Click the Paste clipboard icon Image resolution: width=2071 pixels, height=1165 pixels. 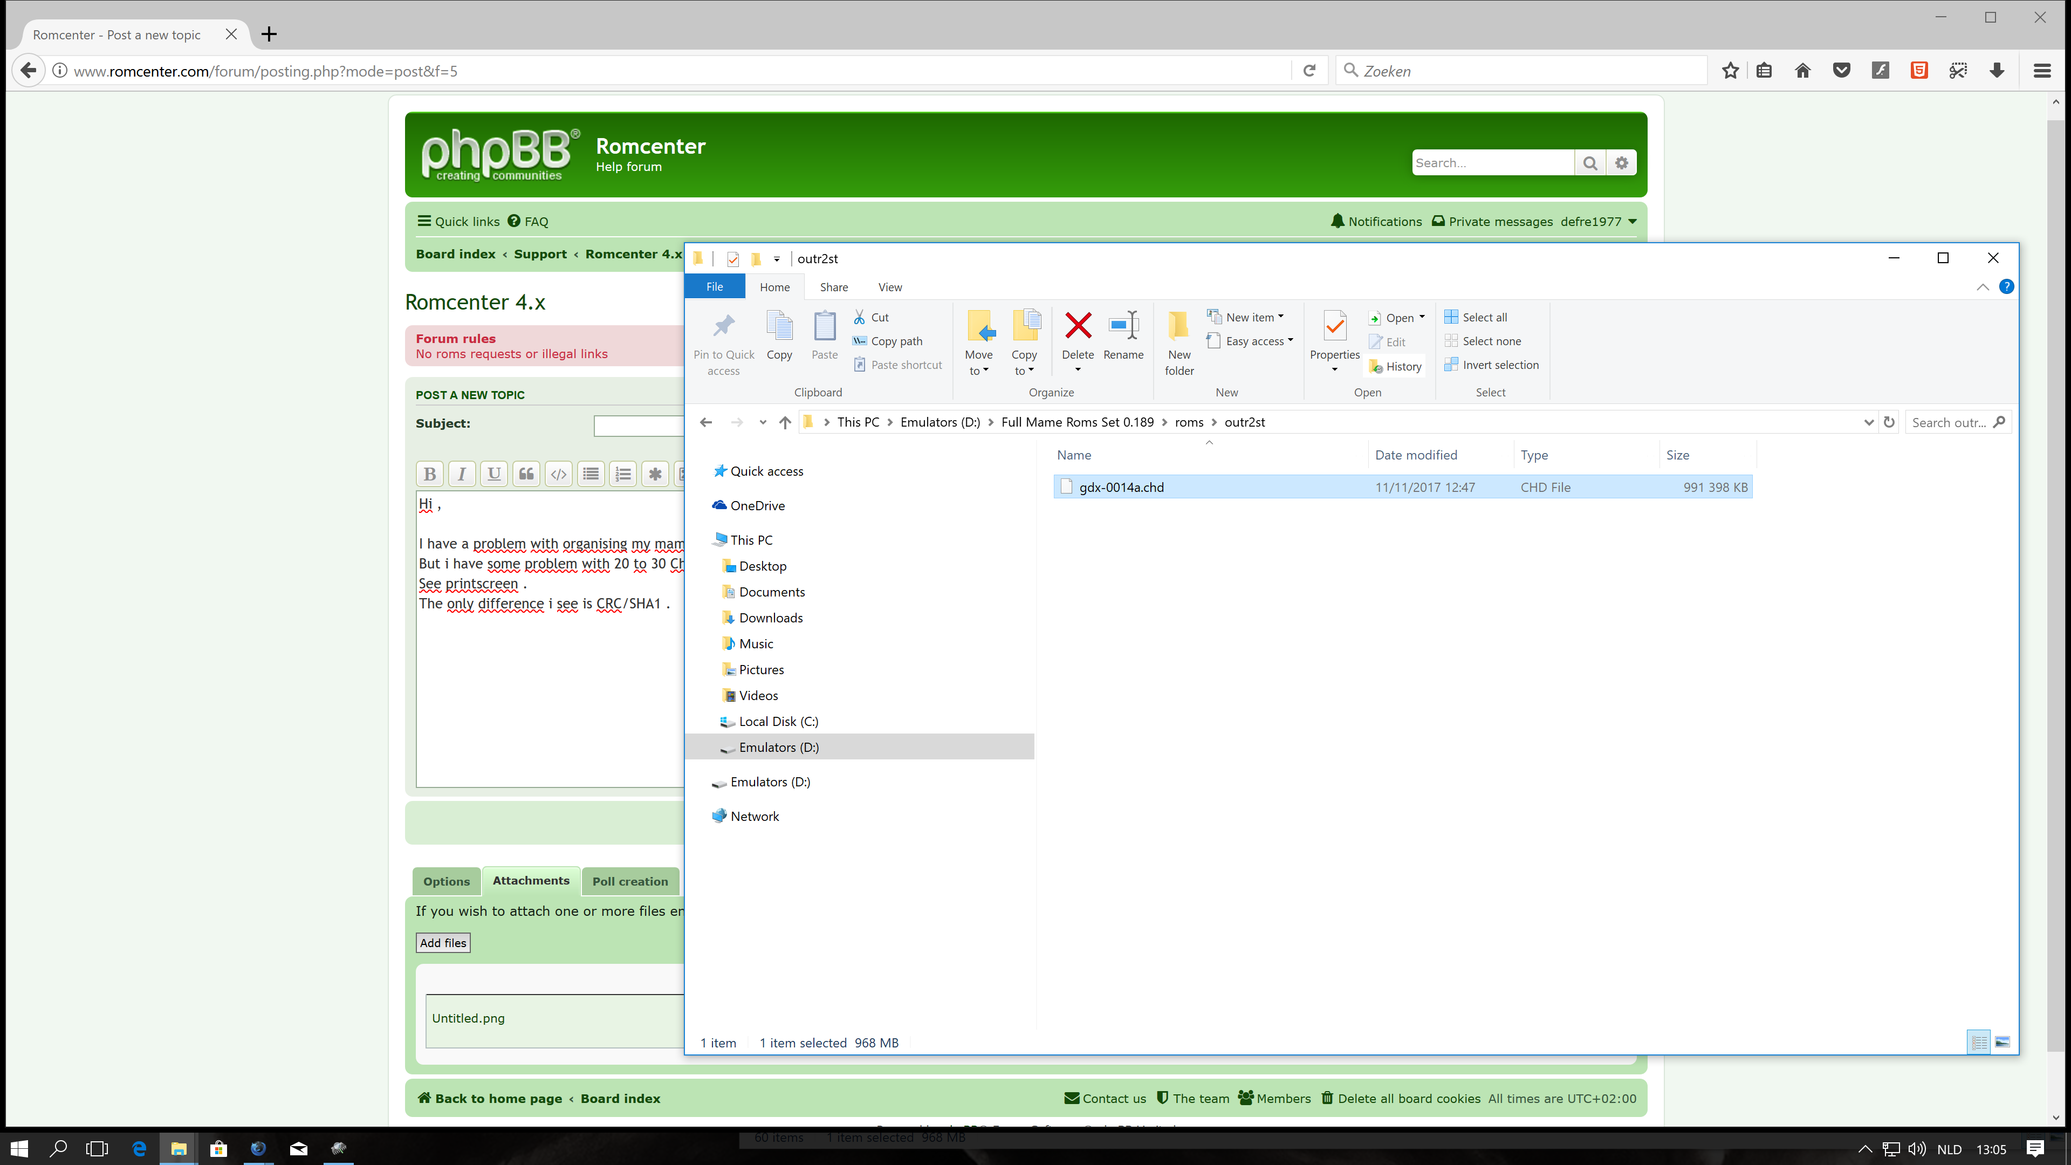(x=825, y=326)
